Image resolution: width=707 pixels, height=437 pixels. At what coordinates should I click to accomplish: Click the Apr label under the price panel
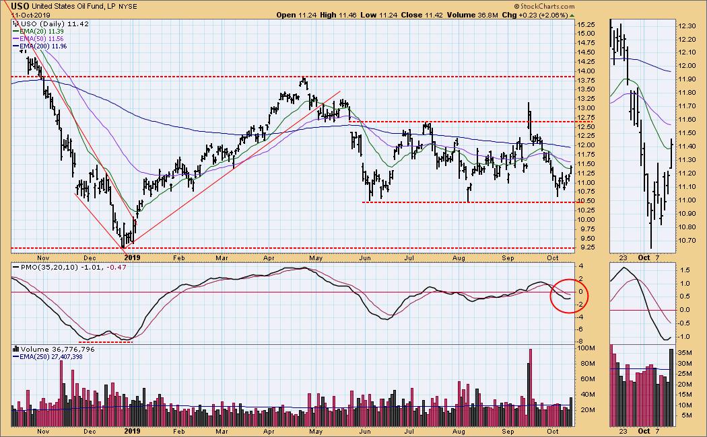coord(269,258)
